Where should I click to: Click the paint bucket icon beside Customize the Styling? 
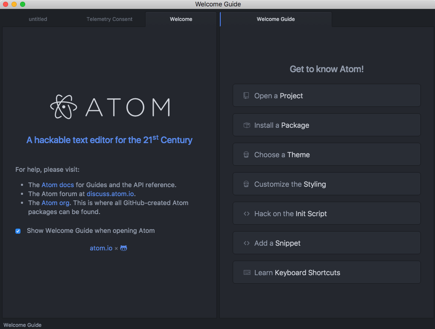coord(246,184)
